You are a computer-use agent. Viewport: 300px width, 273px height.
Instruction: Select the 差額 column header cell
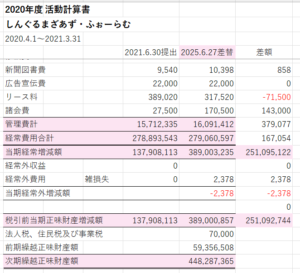pos(264,52)
